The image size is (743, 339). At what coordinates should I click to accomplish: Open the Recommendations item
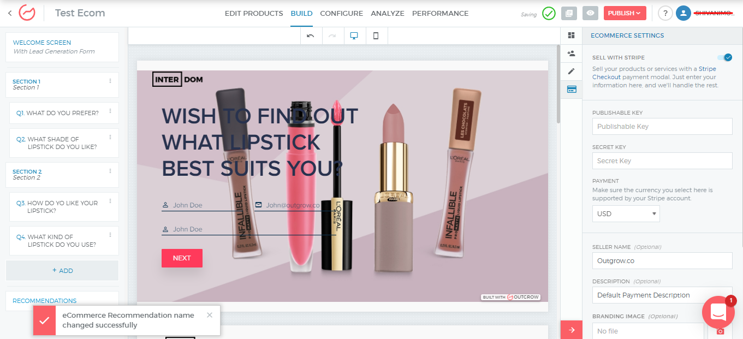pyautogui.click(x=62, y=301)
